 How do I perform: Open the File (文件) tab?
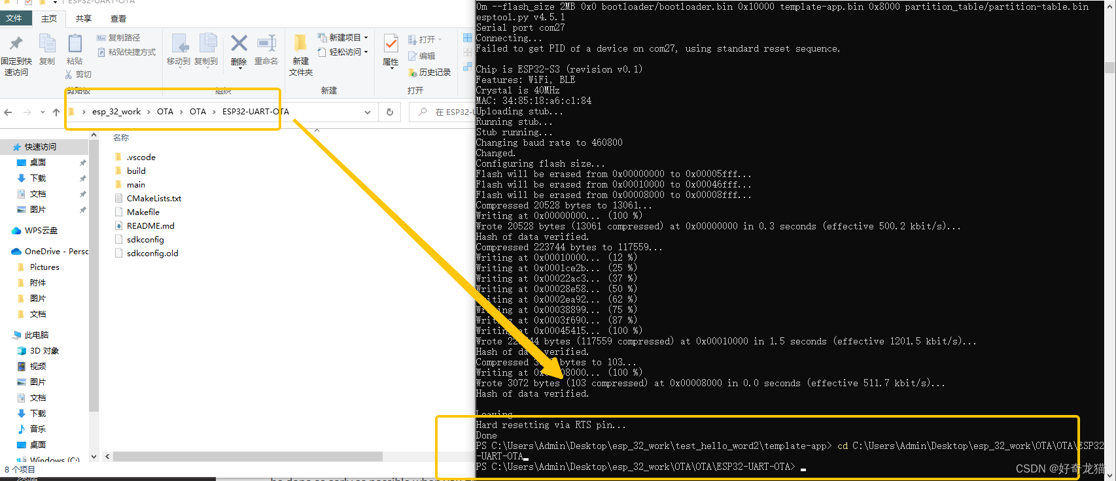point(14,18)
